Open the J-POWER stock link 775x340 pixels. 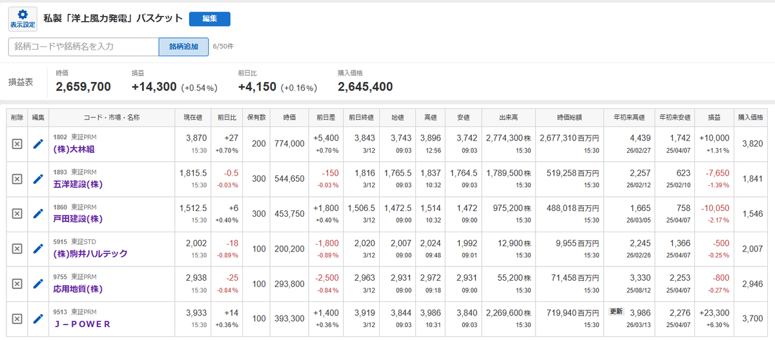82,323
